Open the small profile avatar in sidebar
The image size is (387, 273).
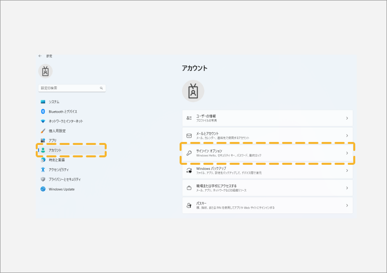point(46,71)
